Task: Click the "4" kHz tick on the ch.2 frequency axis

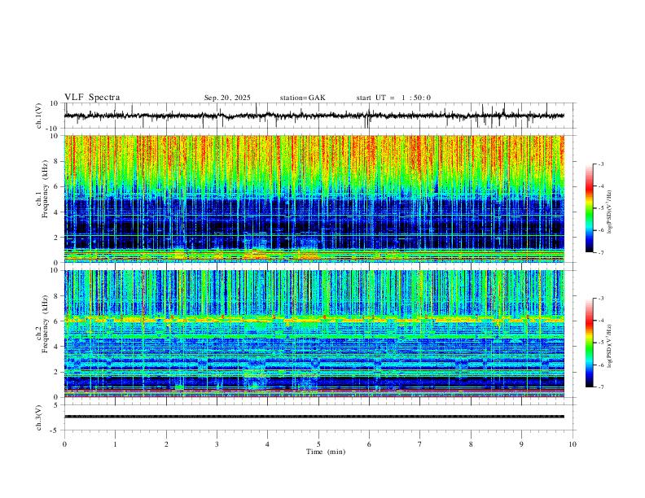Action: pyautogui.click(x=57, y=347)
